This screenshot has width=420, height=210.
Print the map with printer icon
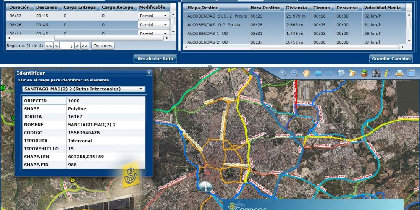click(x=399, y=73)
